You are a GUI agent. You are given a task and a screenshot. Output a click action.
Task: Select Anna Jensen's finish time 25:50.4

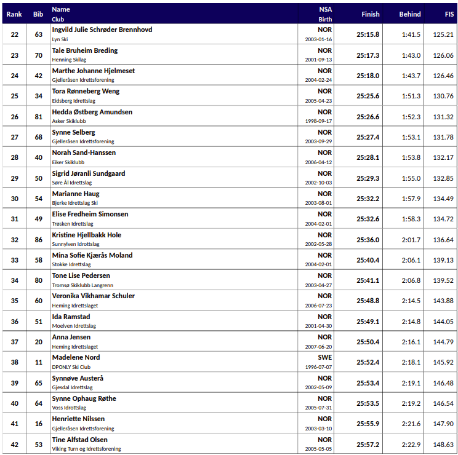coord(368,342)
